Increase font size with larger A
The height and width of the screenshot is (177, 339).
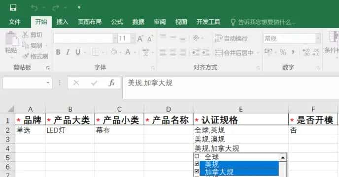(140, 39)
